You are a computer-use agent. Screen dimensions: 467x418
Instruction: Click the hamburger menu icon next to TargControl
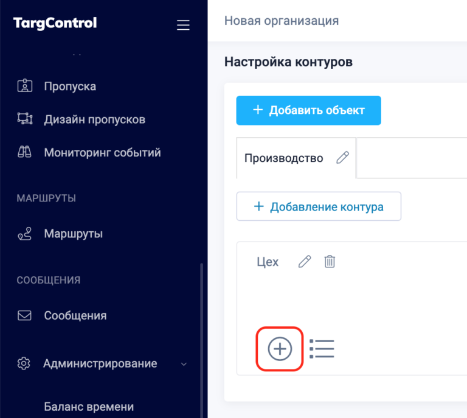click(x=183, y=25)
